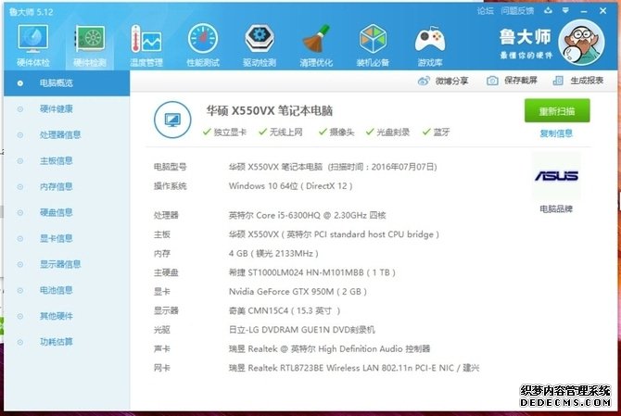Select the 清理优化 broom icon
The image size is (621, 416).
click(x=315, y=44)
